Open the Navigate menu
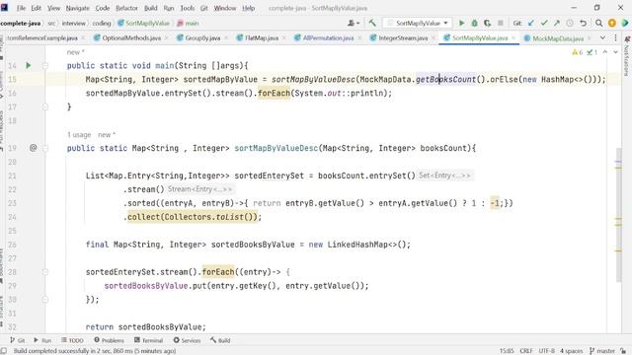The width and height of the screenshot is (632, 355). point(77,8)
